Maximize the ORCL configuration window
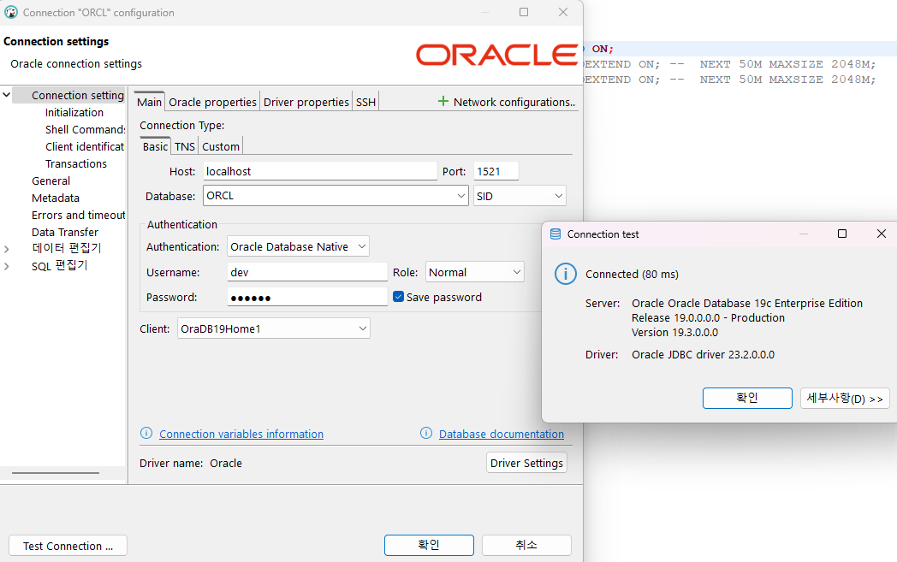The height and width of the screenshot is (562, 897). click(524, 12)
